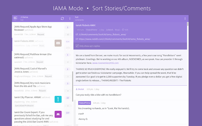Click the FlobotPrime author badge
Viewport: 202px width, 126px height.
click(85, 103)
